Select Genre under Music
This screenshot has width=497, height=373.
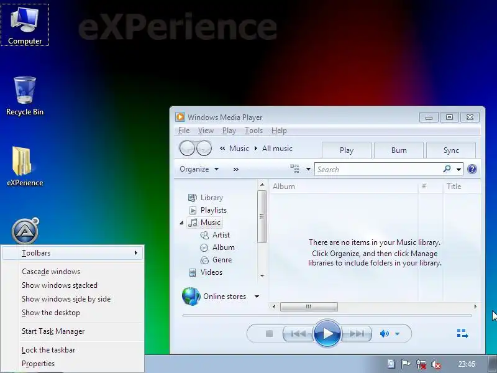[216, 260]
